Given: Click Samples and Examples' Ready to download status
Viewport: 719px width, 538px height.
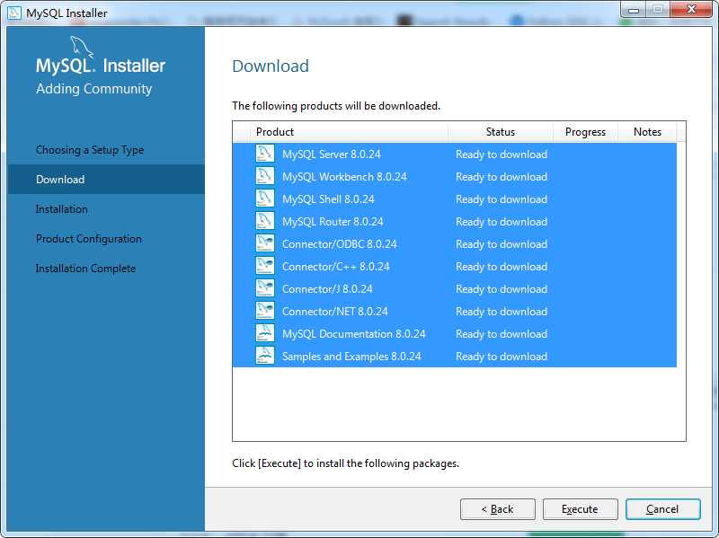Looking at the screenshot, I should pyautogui.click(x=502, y=357).
